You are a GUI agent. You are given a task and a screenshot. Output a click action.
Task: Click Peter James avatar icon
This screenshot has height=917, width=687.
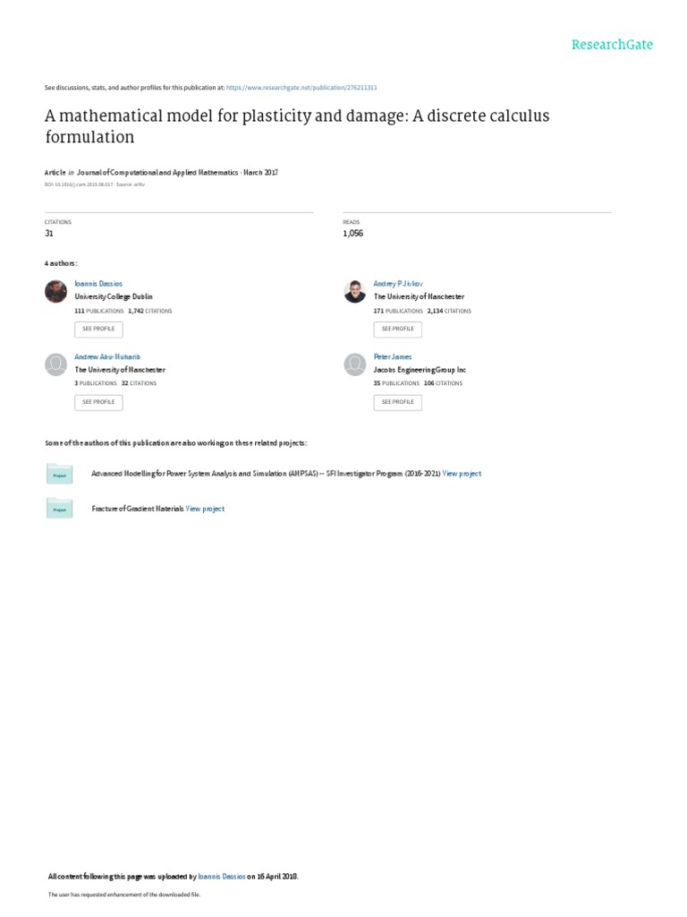tap(354, 364)
